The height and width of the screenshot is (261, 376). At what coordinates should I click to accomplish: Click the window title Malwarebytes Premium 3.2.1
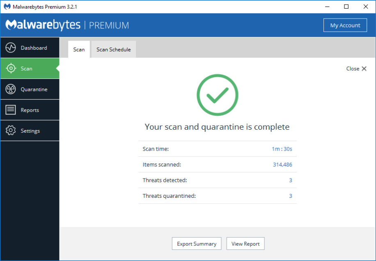click(x=45, y=7)
